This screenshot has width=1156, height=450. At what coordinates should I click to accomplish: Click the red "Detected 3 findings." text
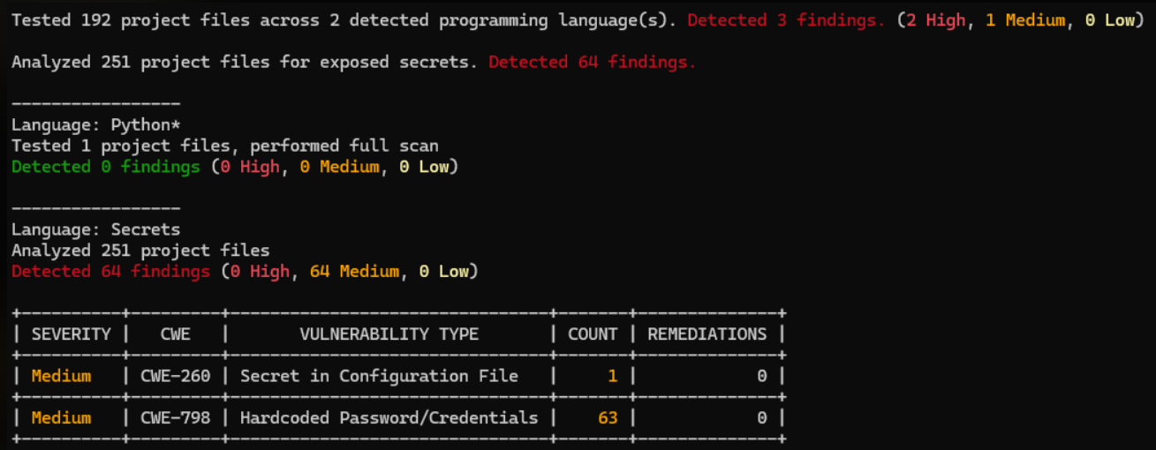tap(785, 20)
